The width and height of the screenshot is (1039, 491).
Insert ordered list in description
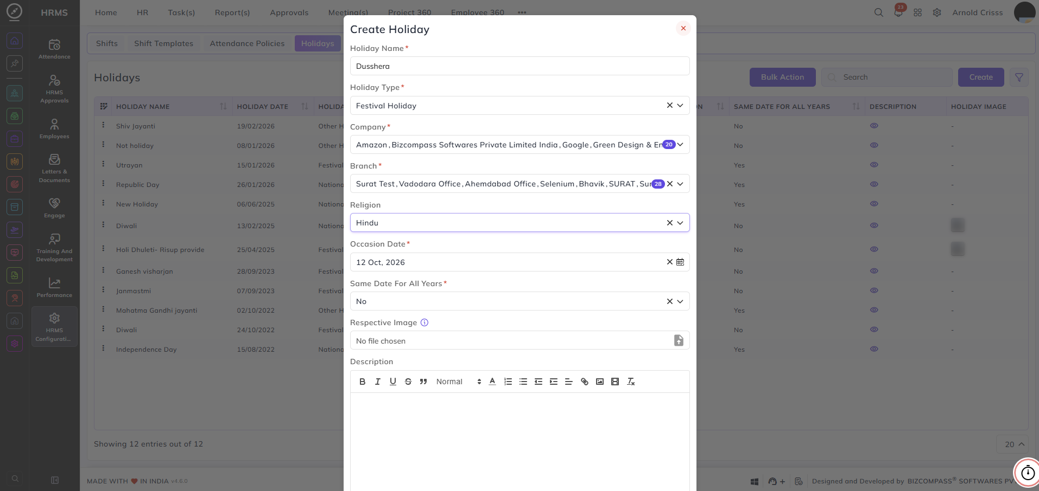point(508,382)
